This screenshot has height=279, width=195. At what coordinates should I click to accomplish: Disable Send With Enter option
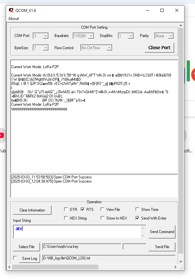(138, 218)
